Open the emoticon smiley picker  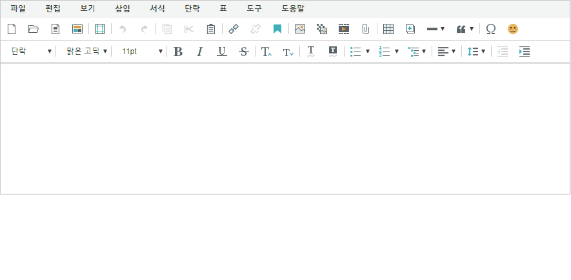(x=513, y=29)
